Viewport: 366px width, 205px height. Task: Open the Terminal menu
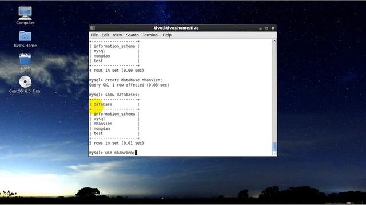click(x=150, y=35)
